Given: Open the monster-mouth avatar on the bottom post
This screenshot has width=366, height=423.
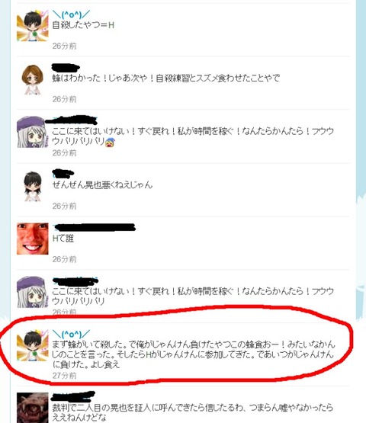Looking at the screenshot, I should [32, 408].
